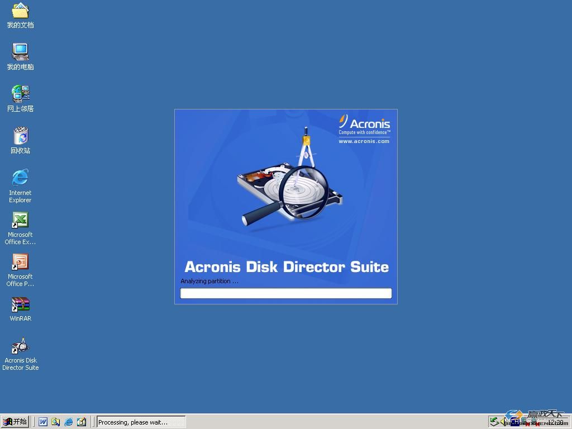
Task: Select the 'Processing, please wait...' taskbar button
Action: 141,422
